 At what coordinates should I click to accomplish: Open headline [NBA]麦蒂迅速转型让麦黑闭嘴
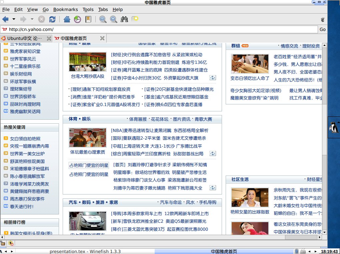141,131
